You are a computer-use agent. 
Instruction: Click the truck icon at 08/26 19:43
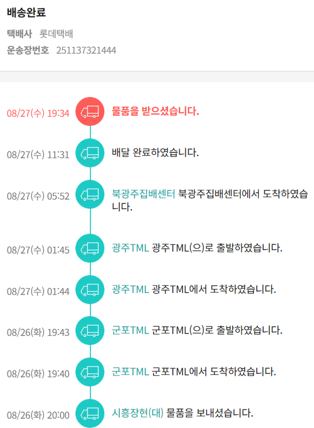[90, 331]
